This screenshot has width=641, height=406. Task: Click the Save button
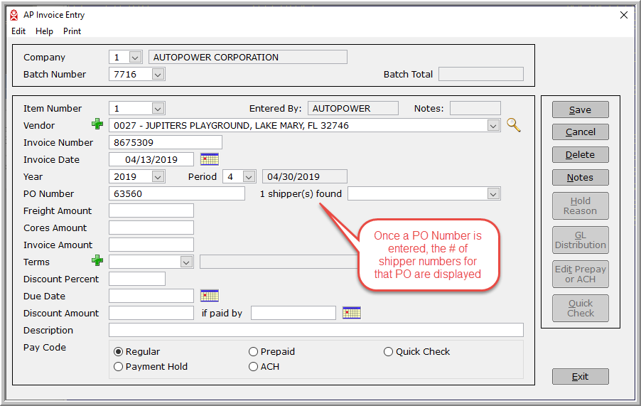pyautogui.click(x=580, y=109)
